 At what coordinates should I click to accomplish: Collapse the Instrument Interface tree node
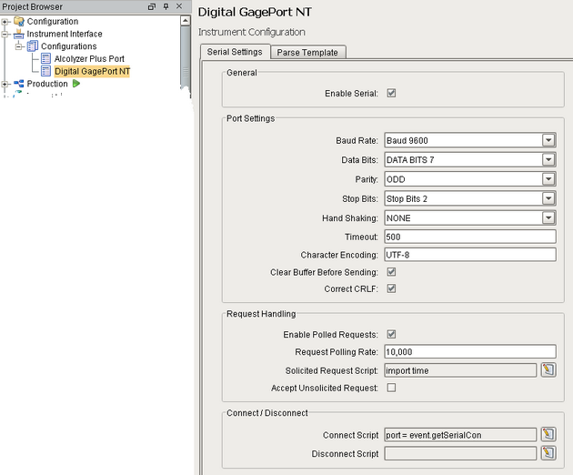6,34
